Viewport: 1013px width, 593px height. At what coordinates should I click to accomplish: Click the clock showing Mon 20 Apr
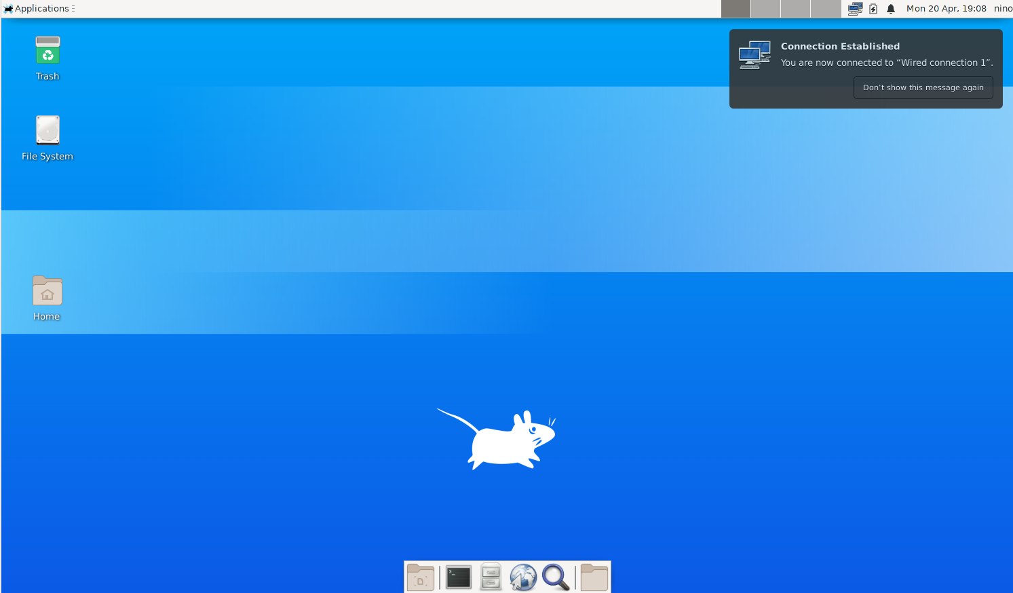[x=947, y=8]
